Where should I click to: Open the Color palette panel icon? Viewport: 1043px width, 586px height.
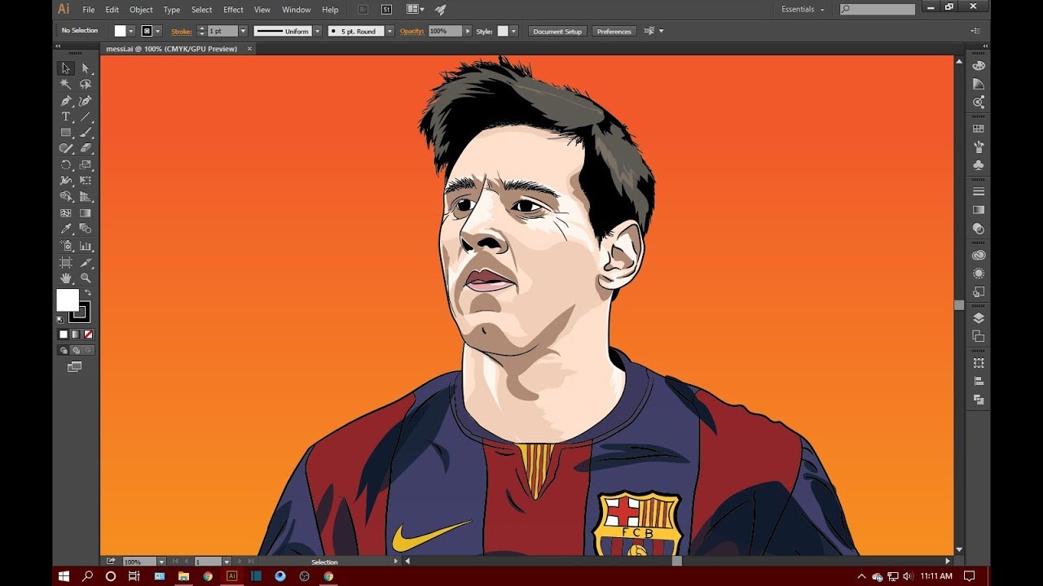pos(979,66)
